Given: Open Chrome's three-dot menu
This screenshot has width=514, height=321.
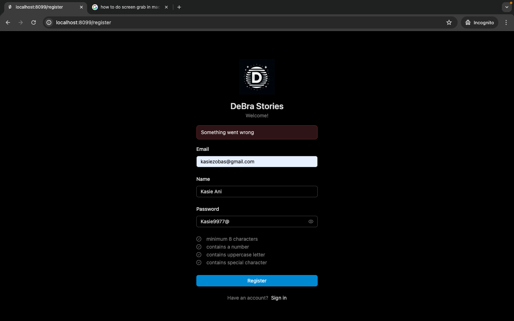Looking at the screenshot, I should [506, 22].
